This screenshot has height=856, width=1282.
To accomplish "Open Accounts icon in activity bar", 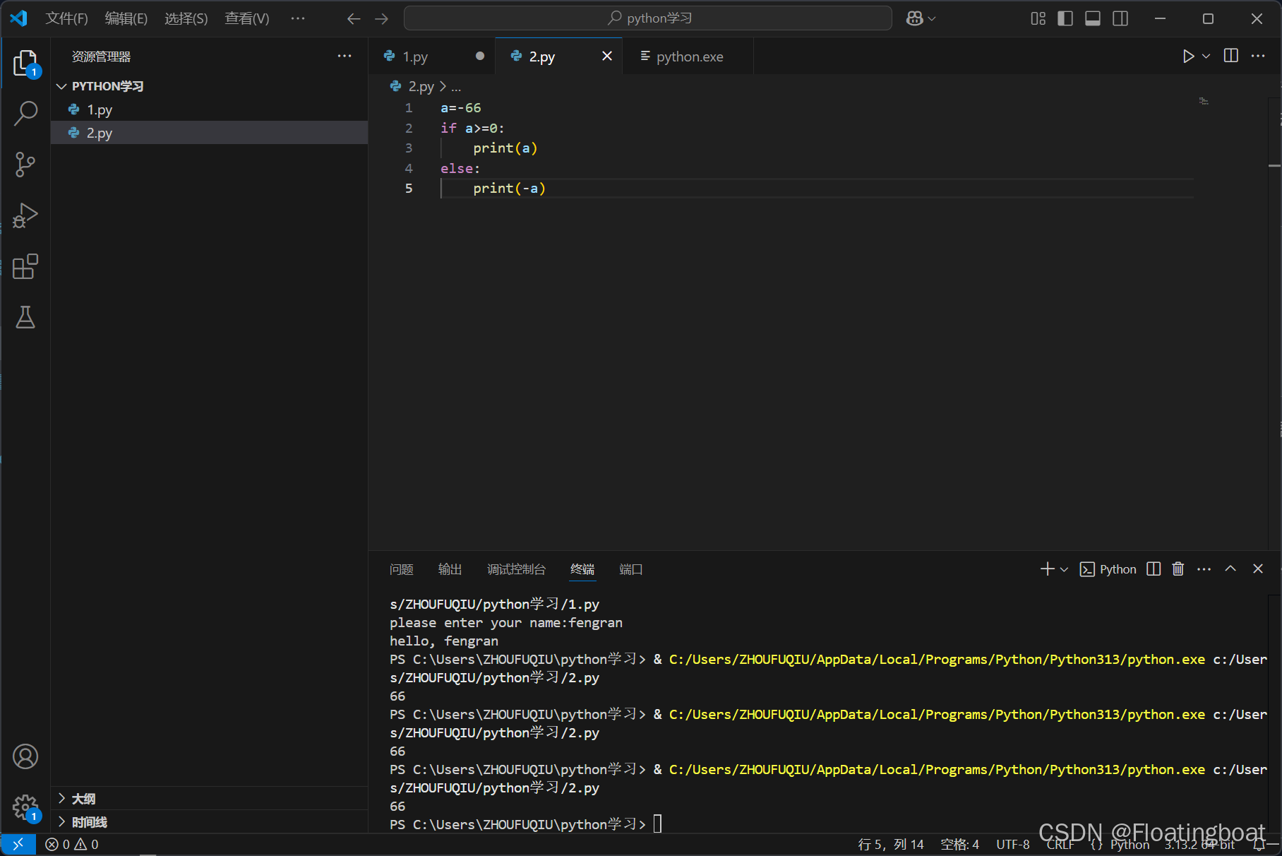I will coord(25,756).
